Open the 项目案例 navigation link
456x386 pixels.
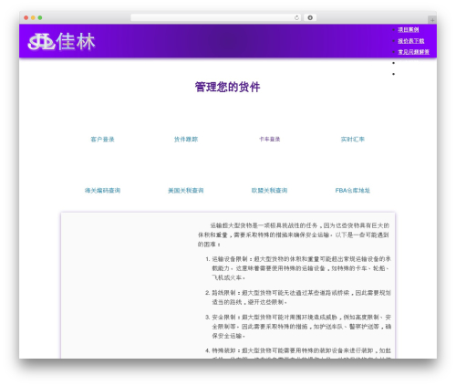(x=409, y=29)
